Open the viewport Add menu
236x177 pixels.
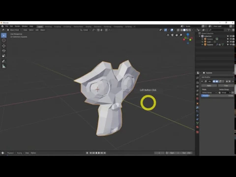[37, 30]
